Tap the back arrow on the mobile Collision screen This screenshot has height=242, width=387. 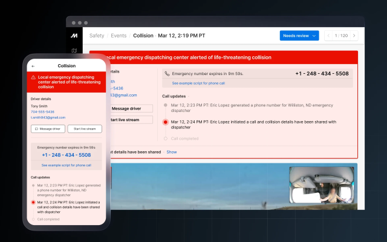(33, 65)
